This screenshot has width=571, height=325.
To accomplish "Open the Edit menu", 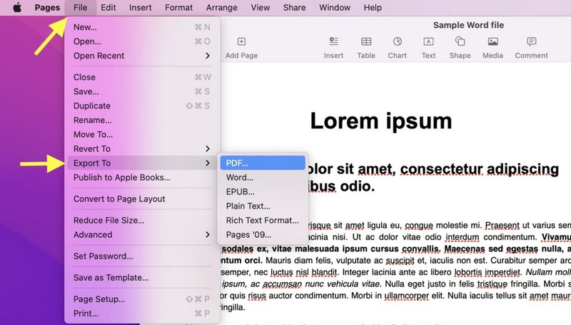I will tap(108, 8).
